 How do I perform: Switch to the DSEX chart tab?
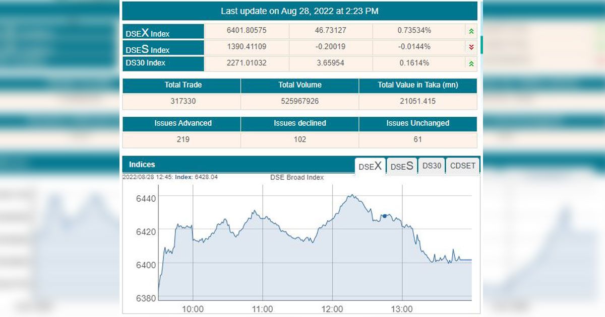click(x=370, y=166)
